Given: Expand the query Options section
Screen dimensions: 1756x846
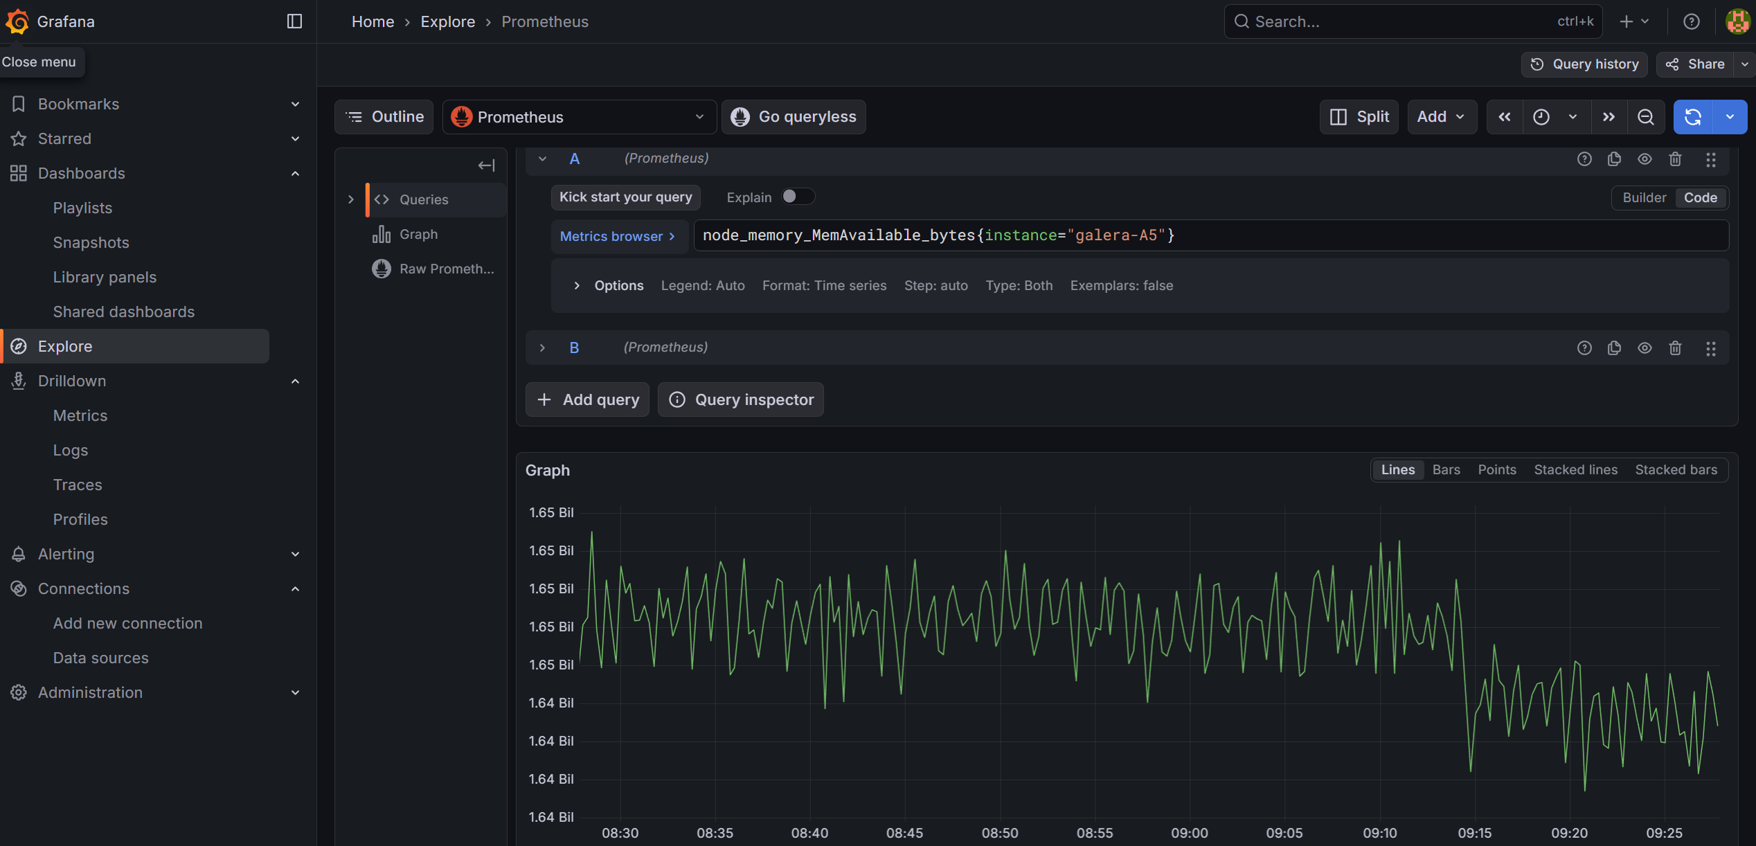Looking at the screenshot, I should pyautogui.click(x=577, y=286).
